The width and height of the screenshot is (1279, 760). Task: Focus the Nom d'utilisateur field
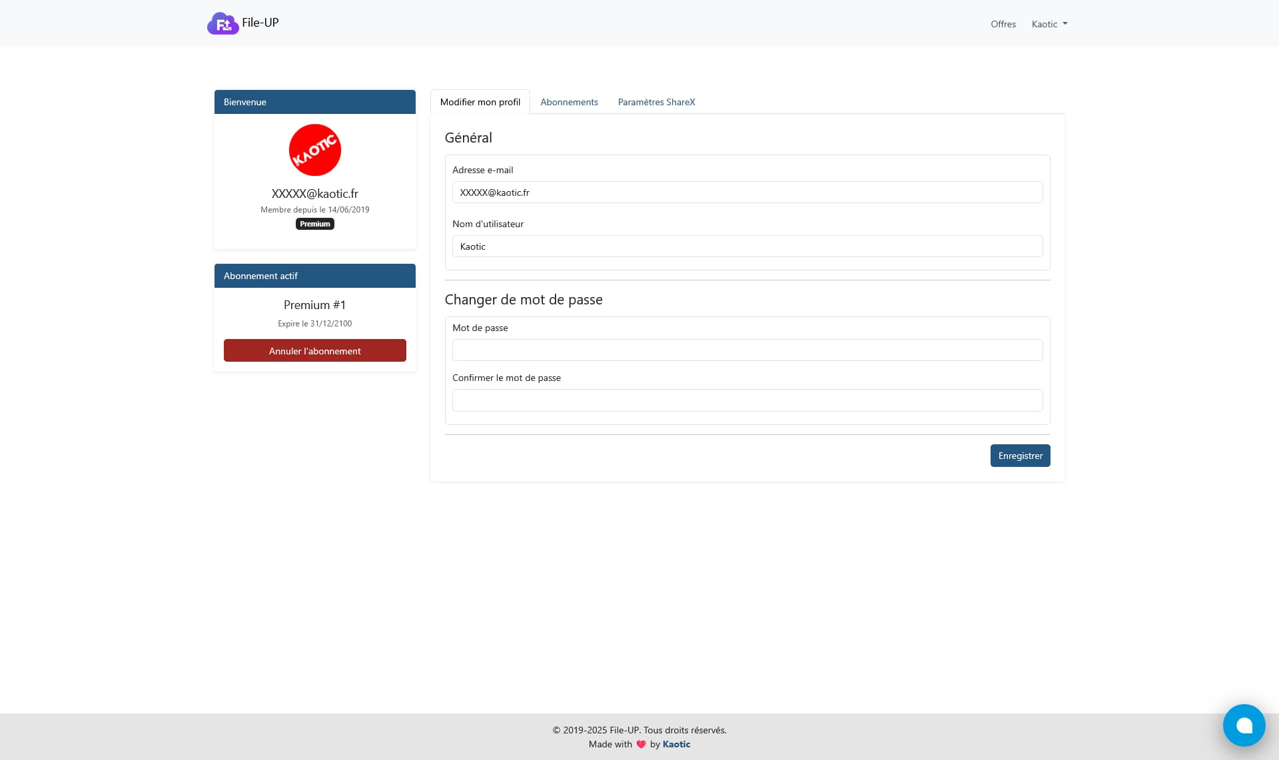(x=747, y=246)
